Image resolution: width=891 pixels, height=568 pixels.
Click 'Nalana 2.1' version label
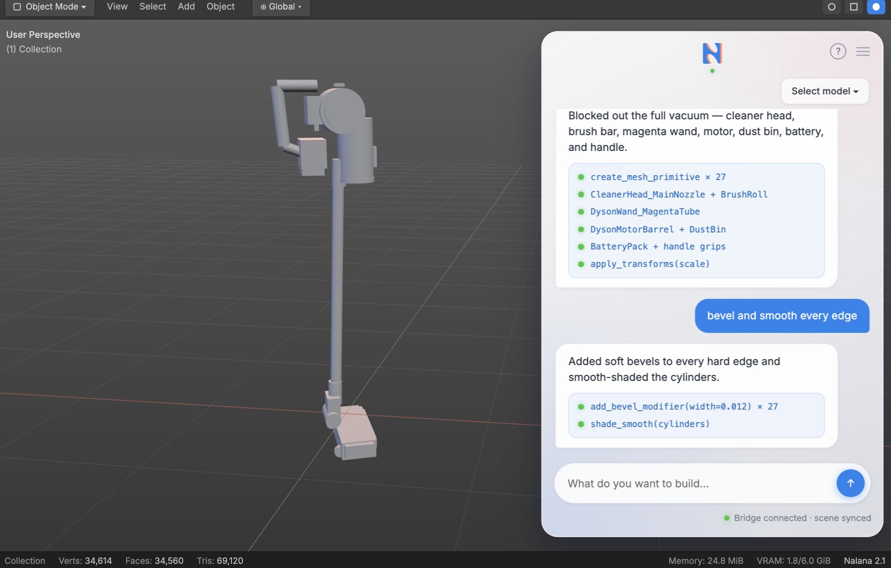[864, 561]
